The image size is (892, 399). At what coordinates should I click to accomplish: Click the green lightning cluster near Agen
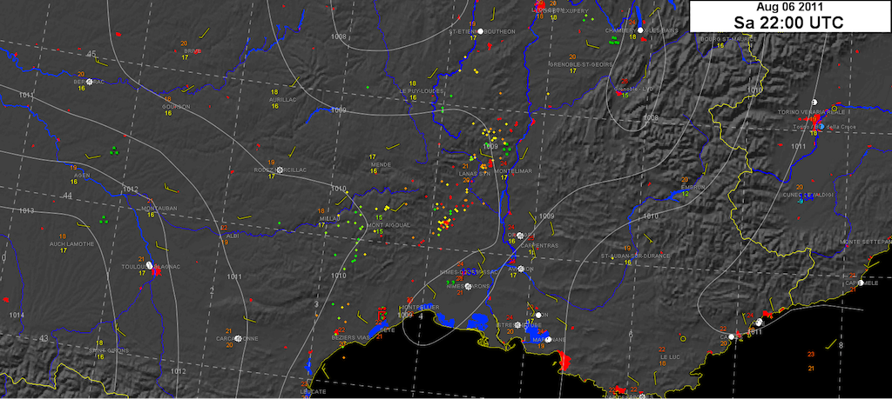[114, 151]
